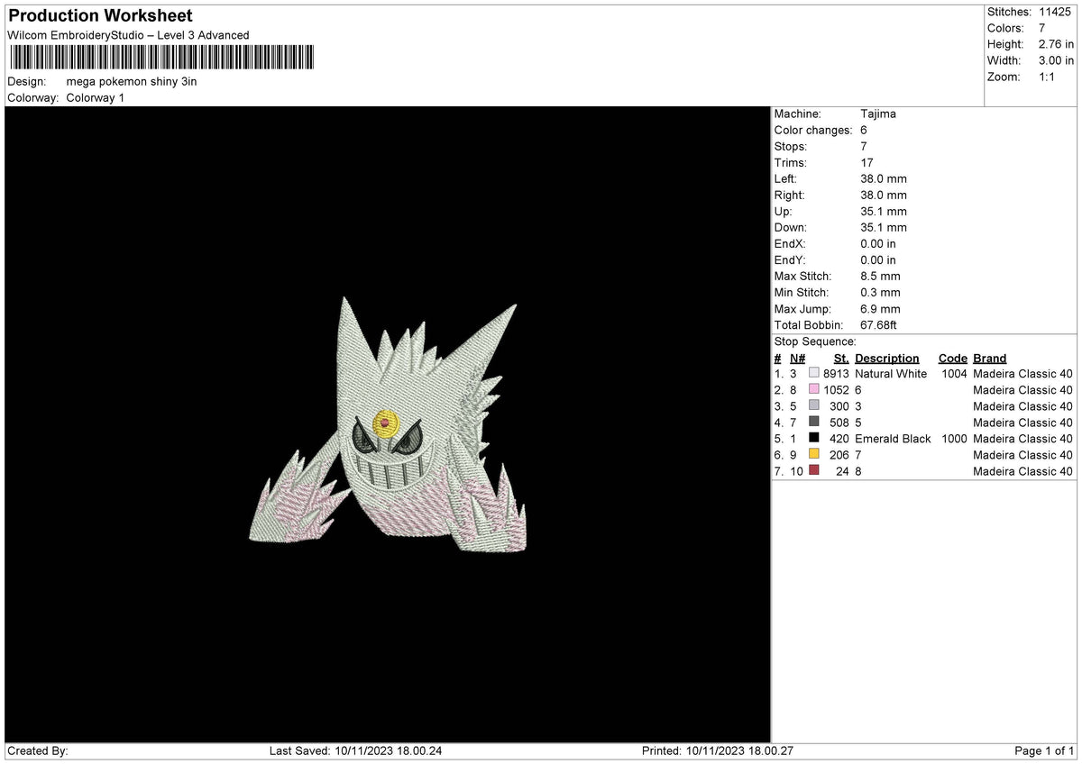This screenshot has width=1082, height=764.
Task: Click the Max Stitch value '8.5 mm'
Action: (x=880, y=276)
